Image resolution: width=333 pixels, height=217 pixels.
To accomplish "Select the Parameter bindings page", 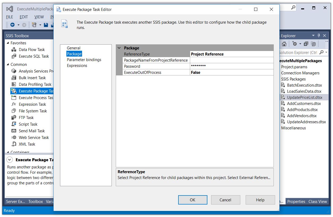I will [84, 60].
